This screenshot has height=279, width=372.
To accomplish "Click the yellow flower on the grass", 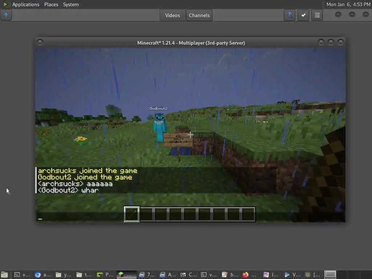I will [x=80, y=139].
